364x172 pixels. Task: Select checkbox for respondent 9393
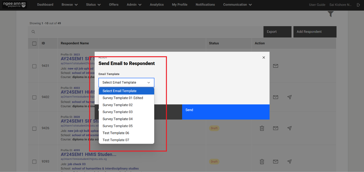click(x=34, y=162)
